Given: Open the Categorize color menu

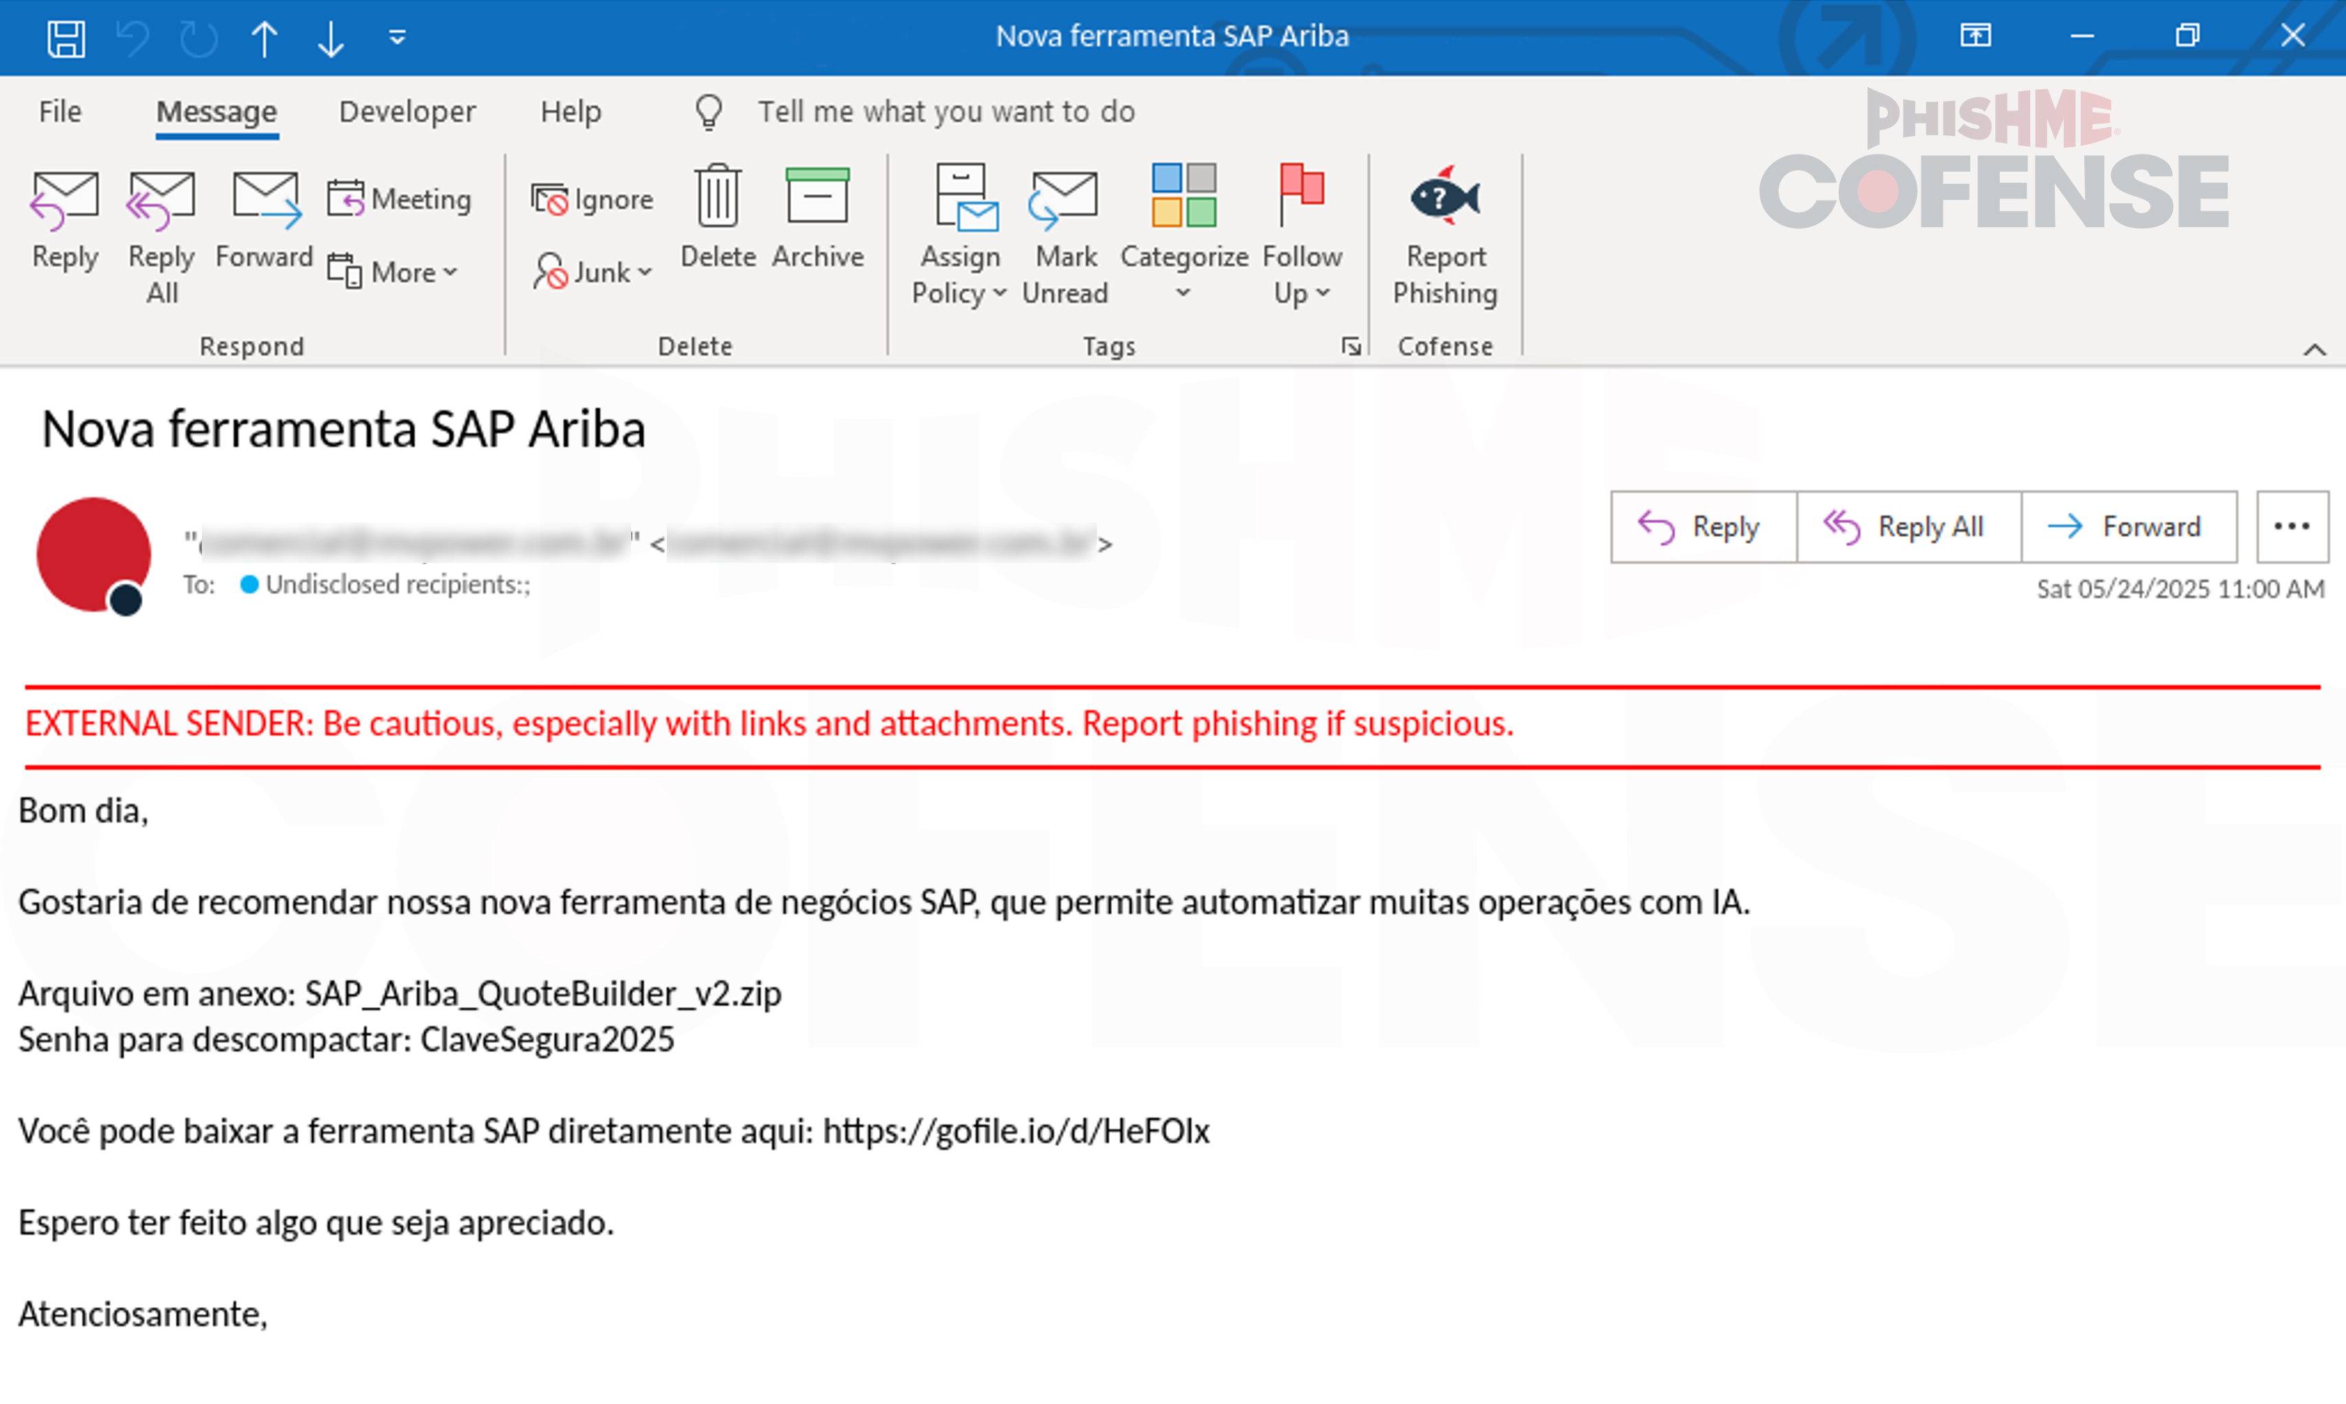Looking at the screenshot, I should [x=1184, y=233].
